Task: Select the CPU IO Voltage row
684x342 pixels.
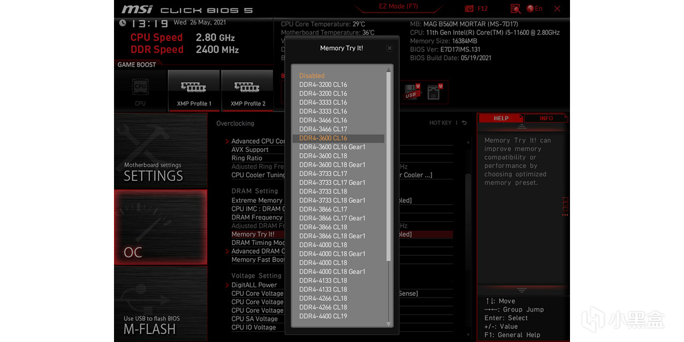Action: point(254,328)
